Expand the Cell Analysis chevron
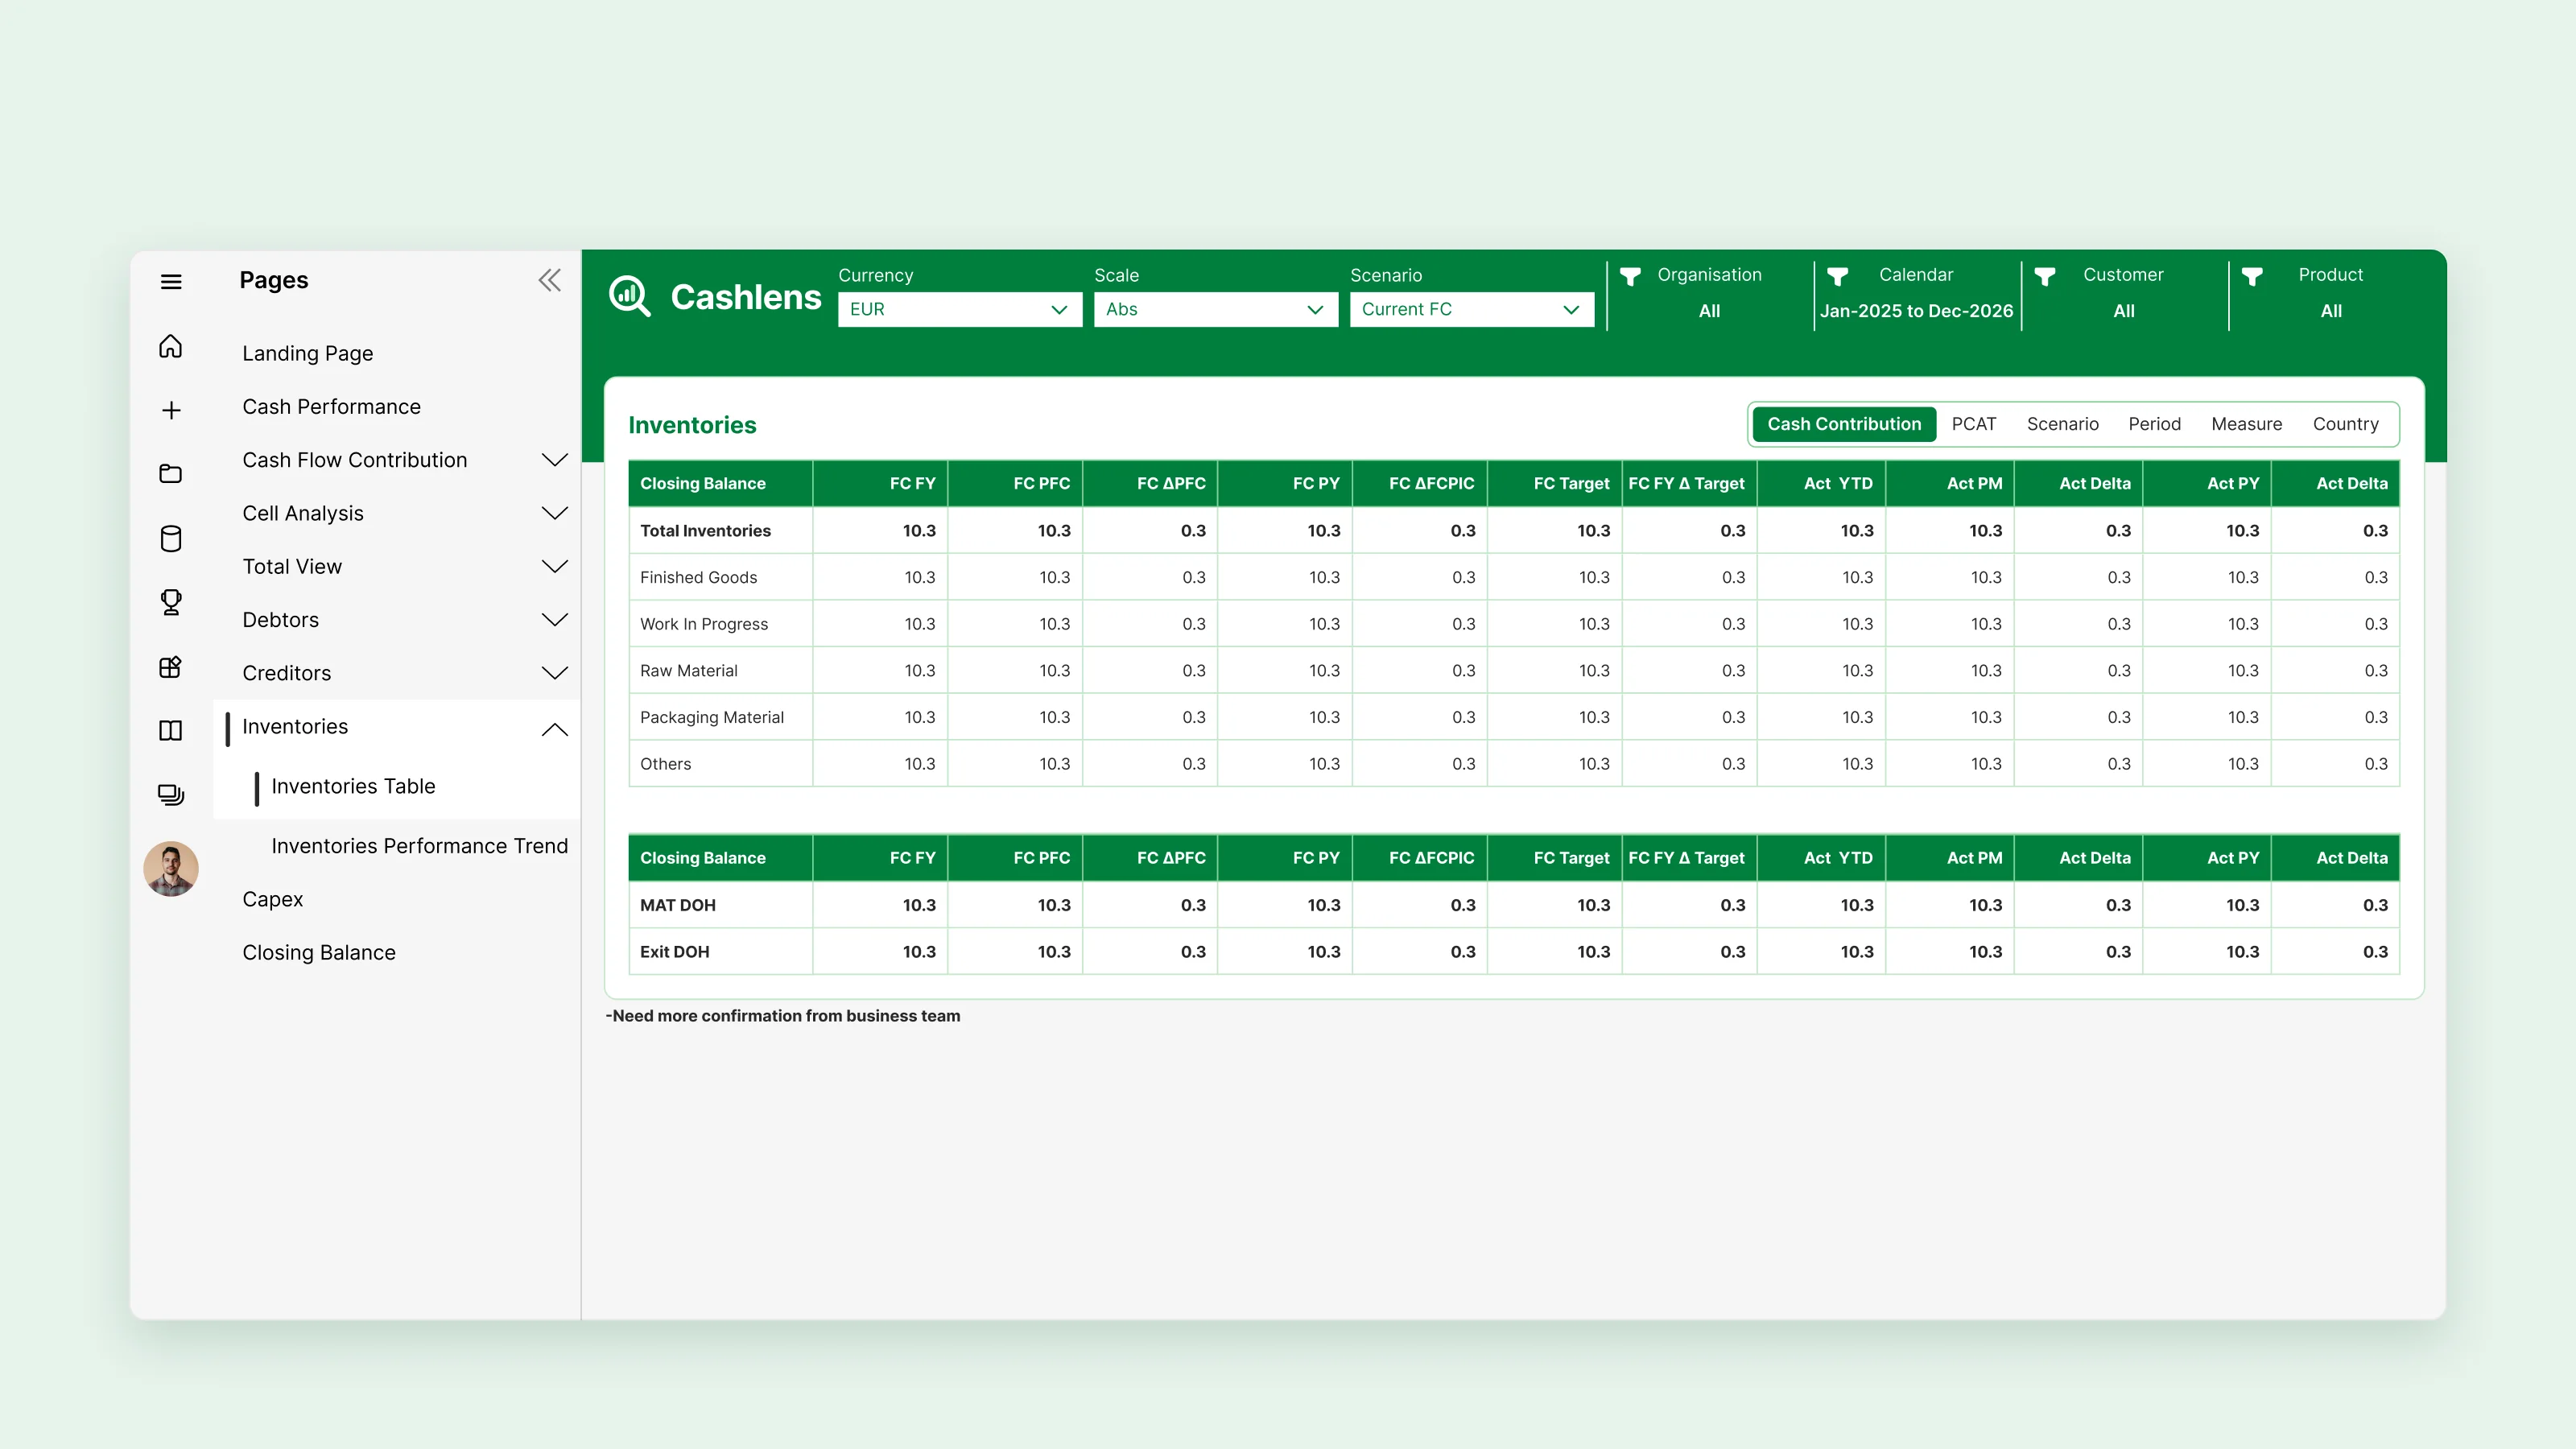Screen dimensions: 2576x1449 [554, 513]
